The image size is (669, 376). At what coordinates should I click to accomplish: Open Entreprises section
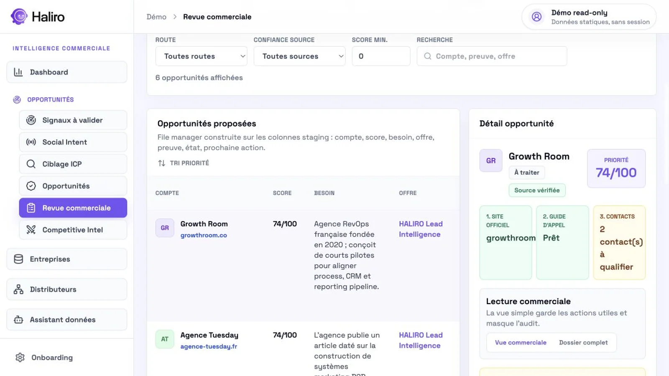point(67,259)
